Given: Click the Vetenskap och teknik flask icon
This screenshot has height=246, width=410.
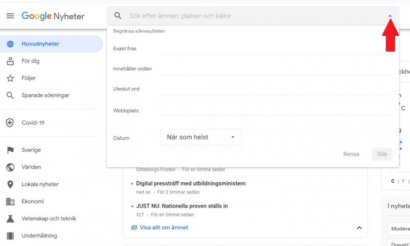Looking at the screenshot, I should pyautogui.click(x=10, y=219).
